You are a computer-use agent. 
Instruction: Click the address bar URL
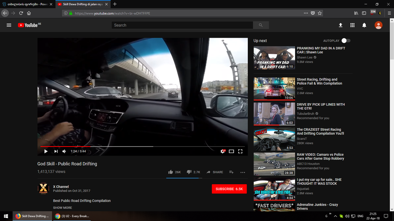112,13
